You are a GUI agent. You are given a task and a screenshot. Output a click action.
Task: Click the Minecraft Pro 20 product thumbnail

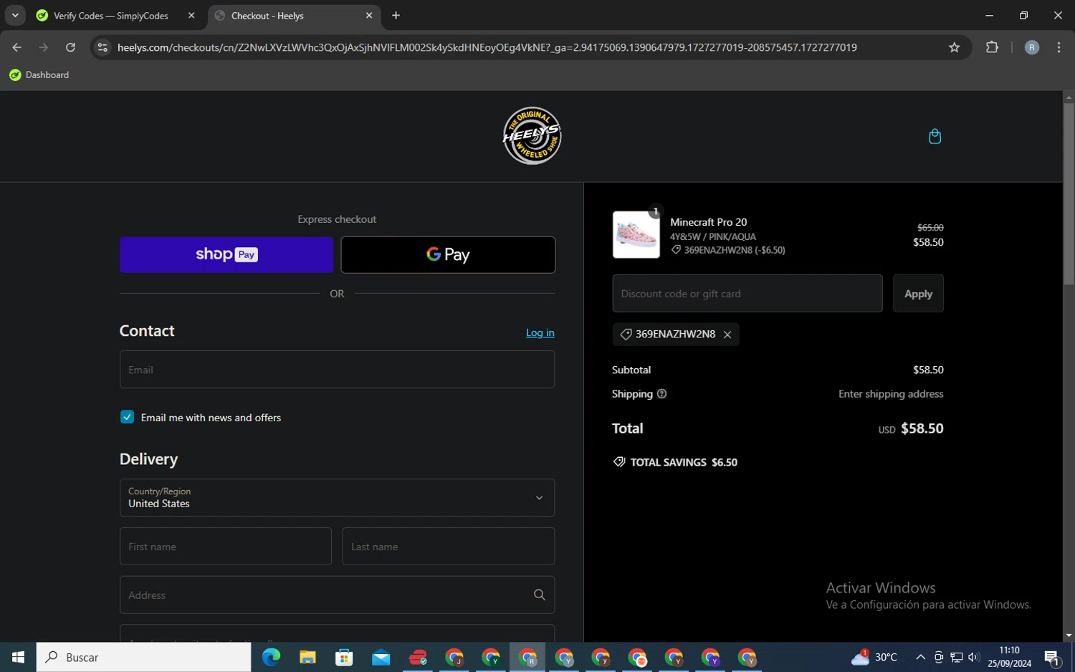pos(636,235)
